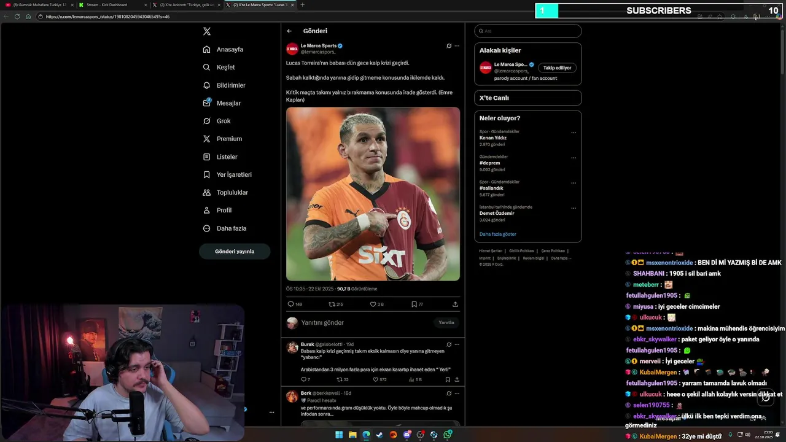The height and width of the screenshot is (442, 786).
Task: Bookmark Burak's reply
Action: tap(448, 379)
